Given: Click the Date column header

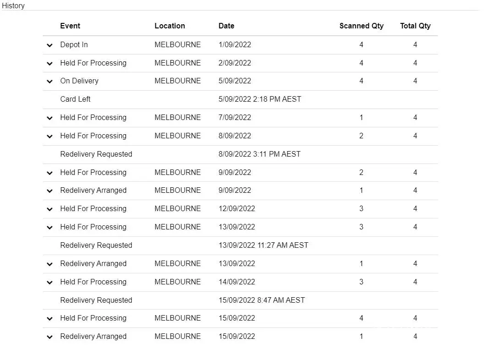Looking at the screenshot, I should pyautogui.click(x=226, y=26).
